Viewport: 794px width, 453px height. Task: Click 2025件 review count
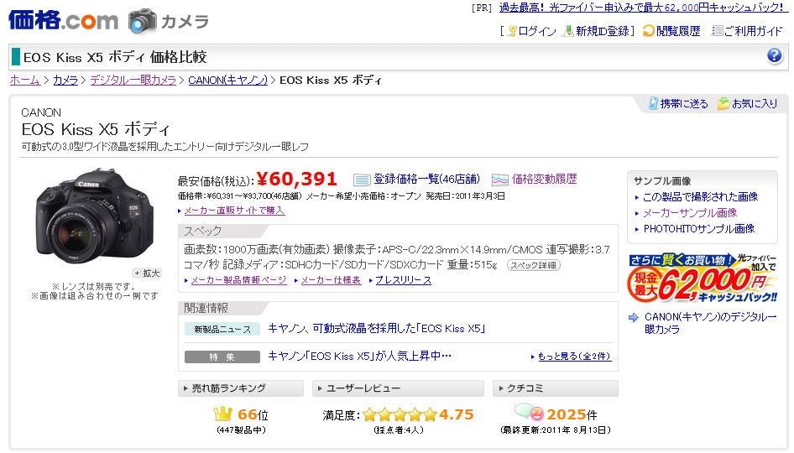(572, 414)
